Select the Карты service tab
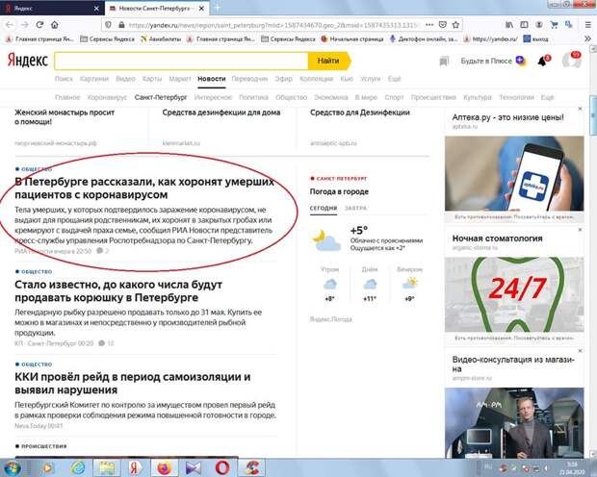597x477 pixels. pos(152,79)
